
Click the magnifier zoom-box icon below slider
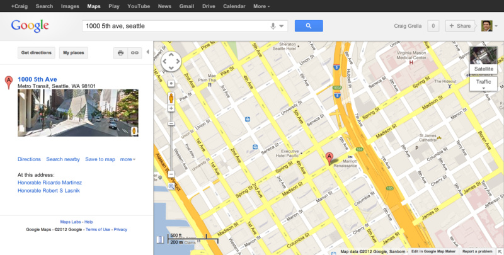(171, 186)
